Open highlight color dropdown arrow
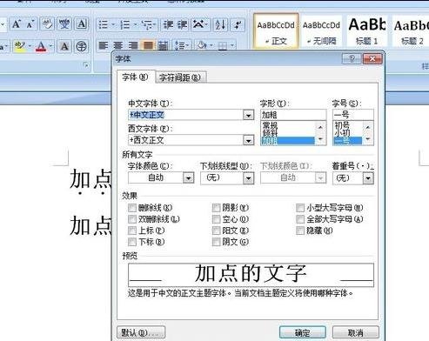Screen dimensions: 429x341 30,46
